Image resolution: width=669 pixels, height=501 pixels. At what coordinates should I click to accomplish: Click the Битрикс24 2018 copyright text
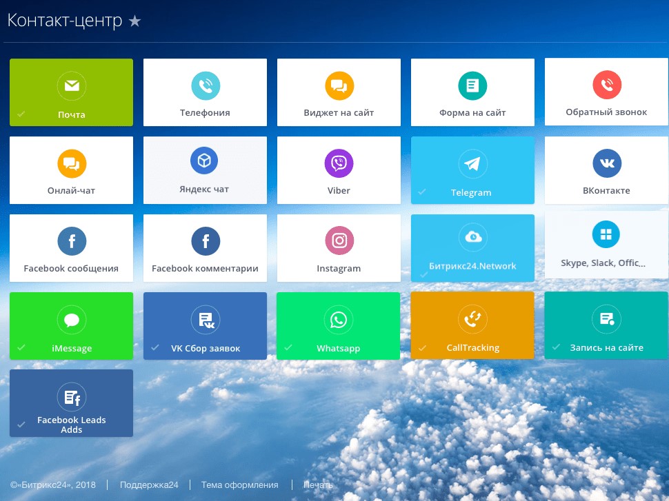[53, 485]
